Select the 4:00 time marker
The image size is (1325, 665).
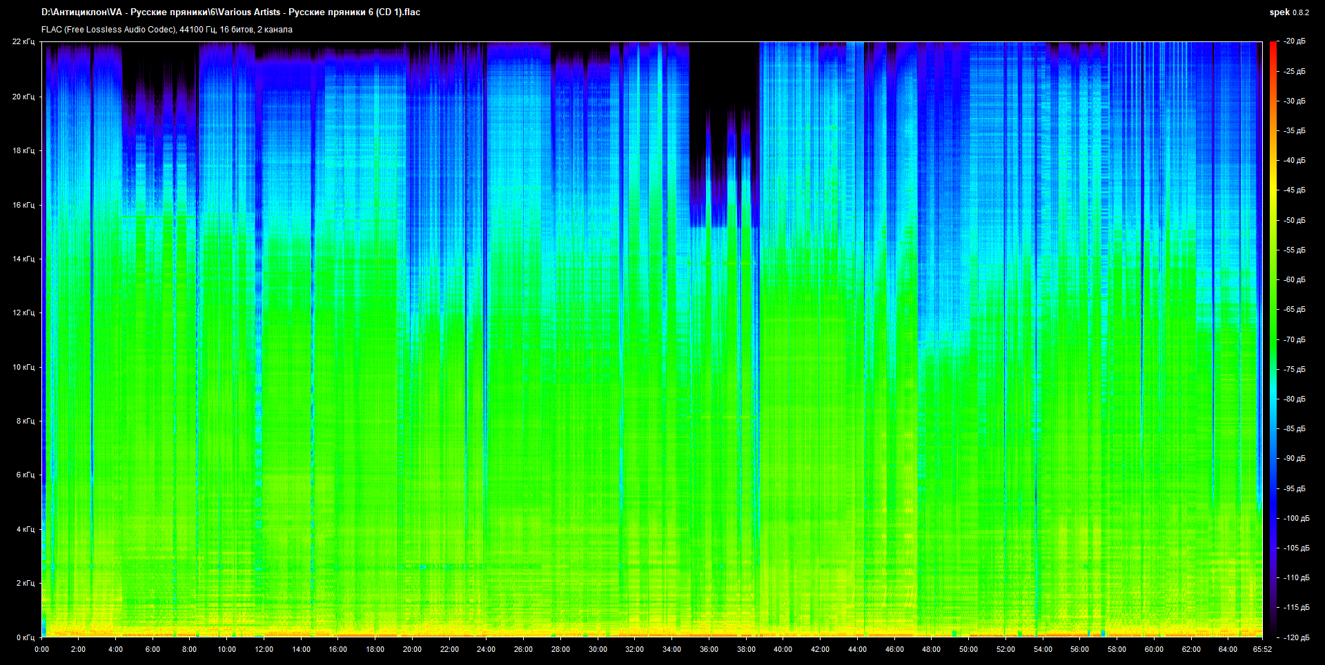point(115,649)
